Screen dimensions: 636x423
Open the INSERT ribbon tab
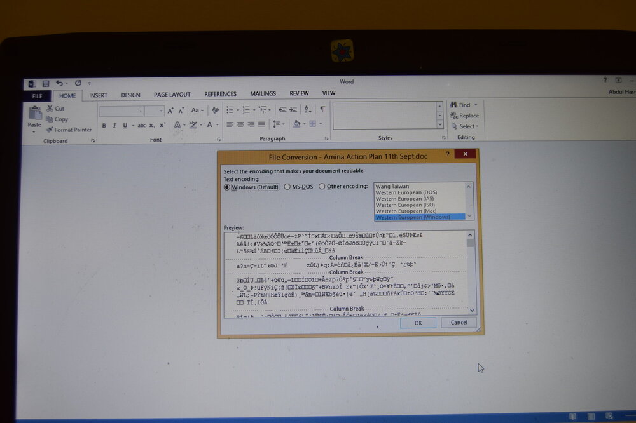[x=98, y=95]
